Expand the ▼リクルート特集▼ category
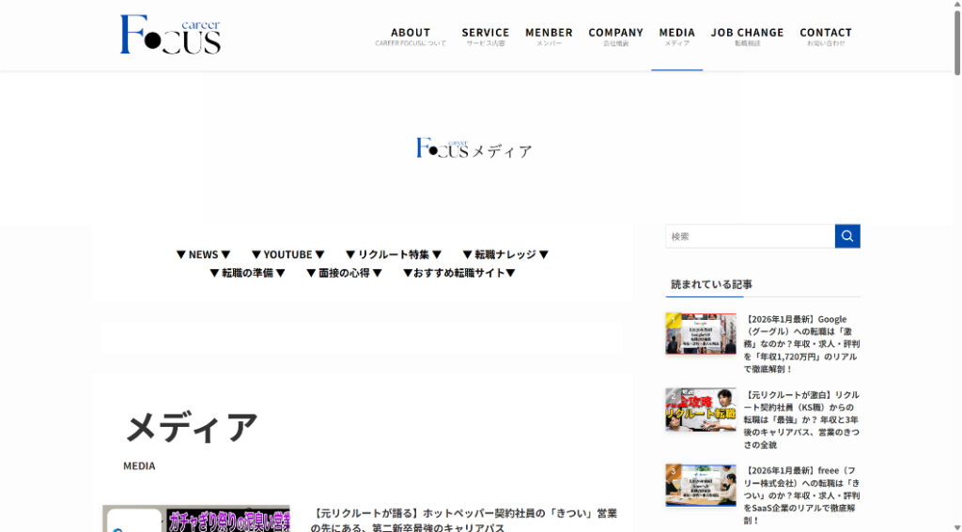Viewport: 962px width, 532px height. point(393,254)
